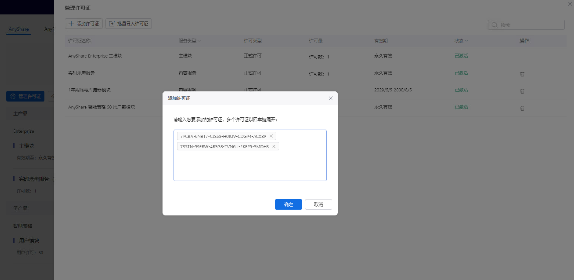Click the 许可量 column header
574x280 pixels.
point(316,41)
